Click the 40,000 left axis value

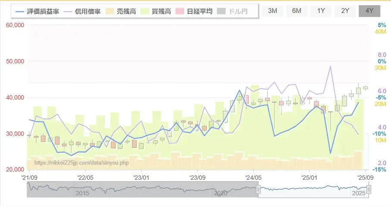(15, 97)
